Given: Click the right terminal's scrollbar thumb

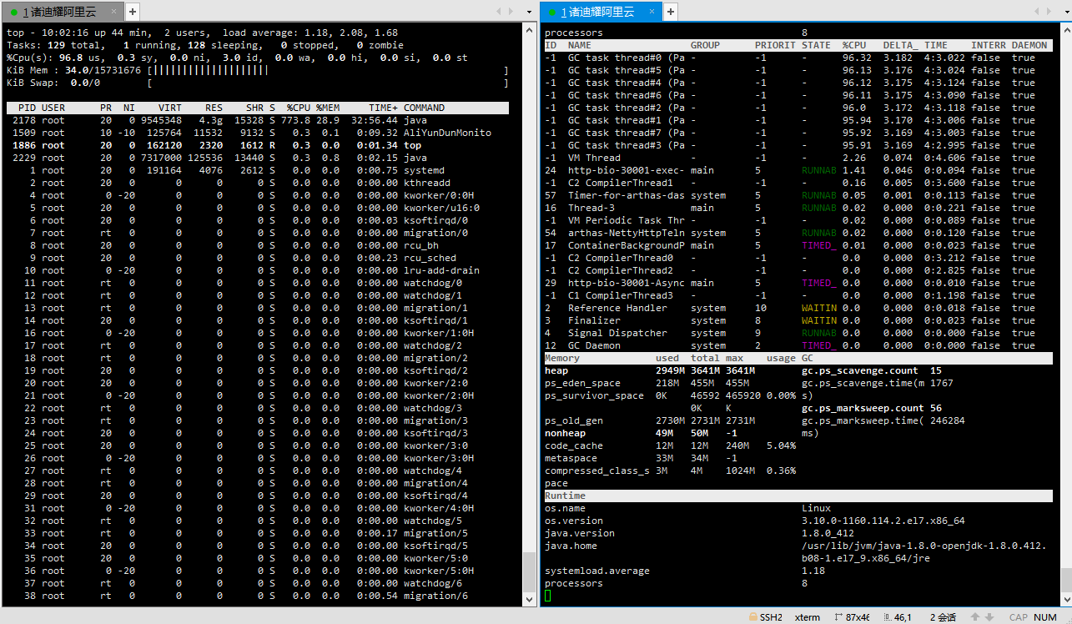Looking at the screenshot, I should pos(1065,580).
